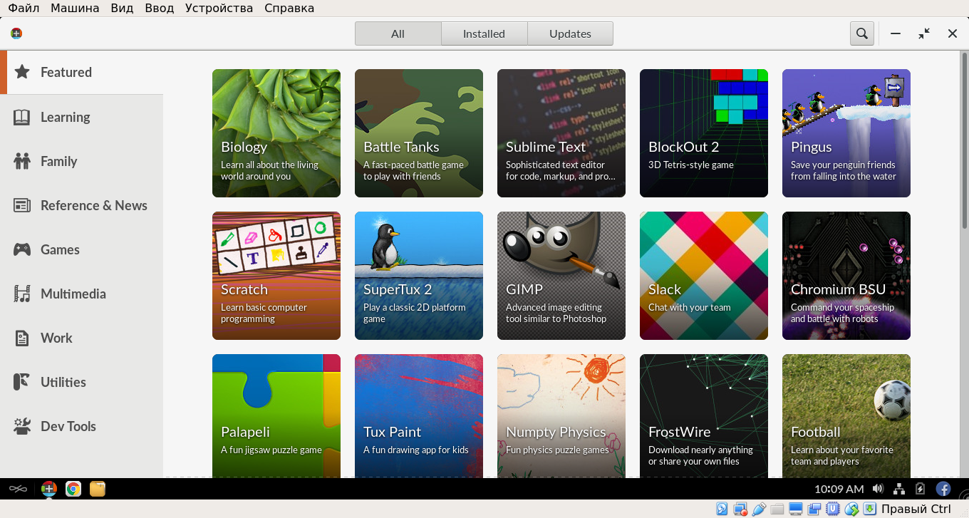Open the Featured category with star icon

(x=81, y=72)
